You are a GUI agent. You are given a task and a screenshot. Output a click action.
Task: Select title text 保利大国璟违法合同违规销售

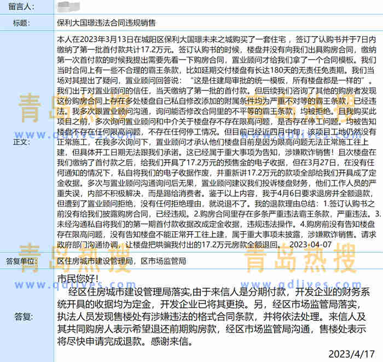[x=106, y=23]
